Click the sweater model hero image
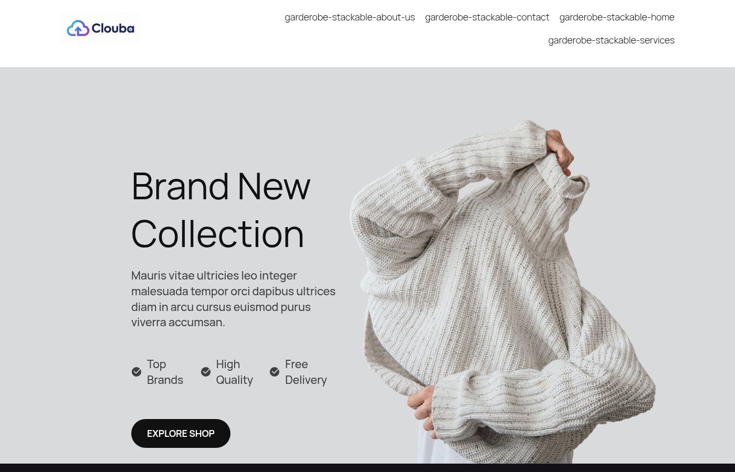Screen dimensions: 735x472 502,292
